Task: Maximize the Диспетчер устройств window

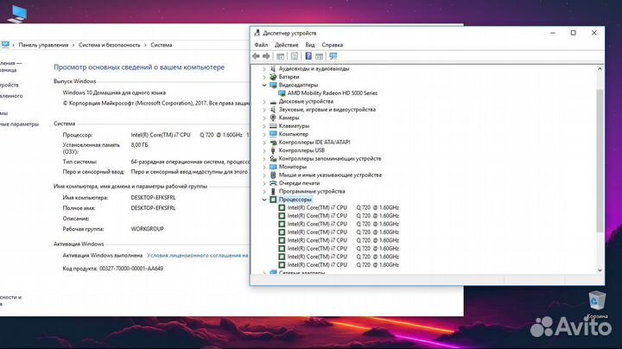Action: (574, 33)
